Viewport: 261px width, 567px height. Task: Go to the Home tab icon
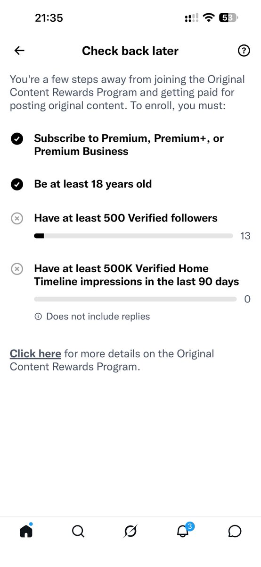(x=26, y=531)
